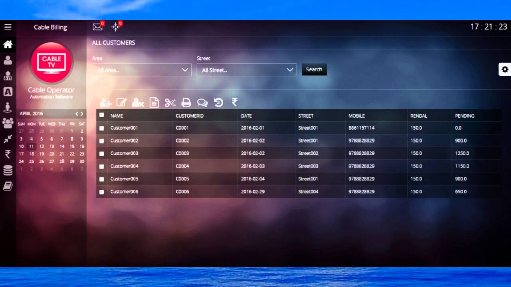
Task: Click the rupee payment toolbar icon
Action: pos(234,102)
